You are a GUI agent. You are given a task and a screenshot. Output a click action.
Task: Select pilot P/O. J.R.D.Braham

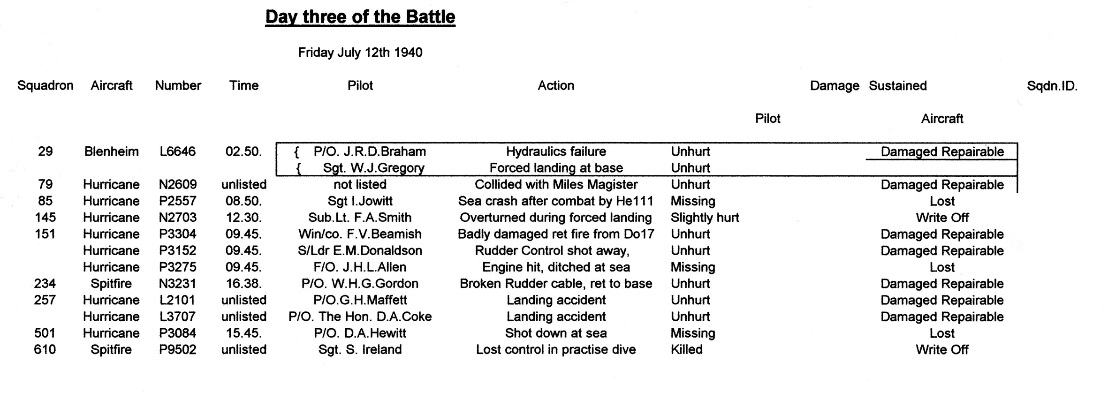(x=370, y=152)
